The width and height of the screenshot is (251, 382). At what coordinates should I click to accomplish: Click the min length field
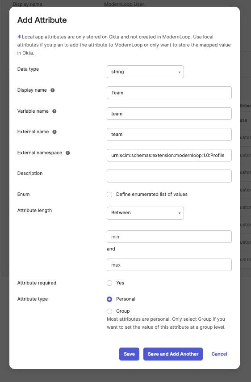point(169,237)
